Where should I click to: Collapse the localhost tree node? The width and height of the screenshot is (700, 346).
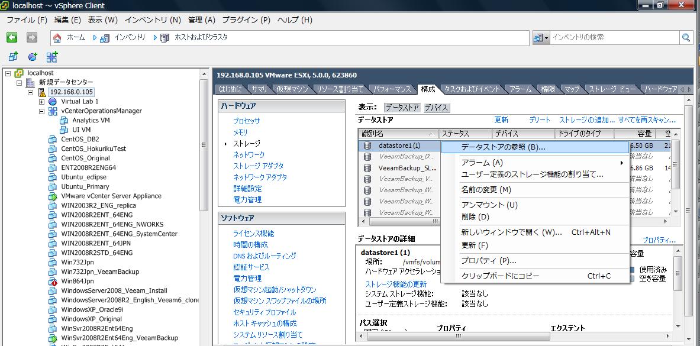8,73
